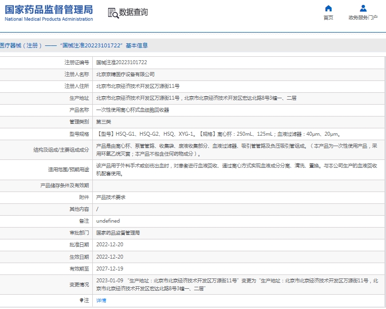This screenshot has width=386, height=309.
Task: Click the 注册人住所 address value
Action: click(x=138, y=86)
